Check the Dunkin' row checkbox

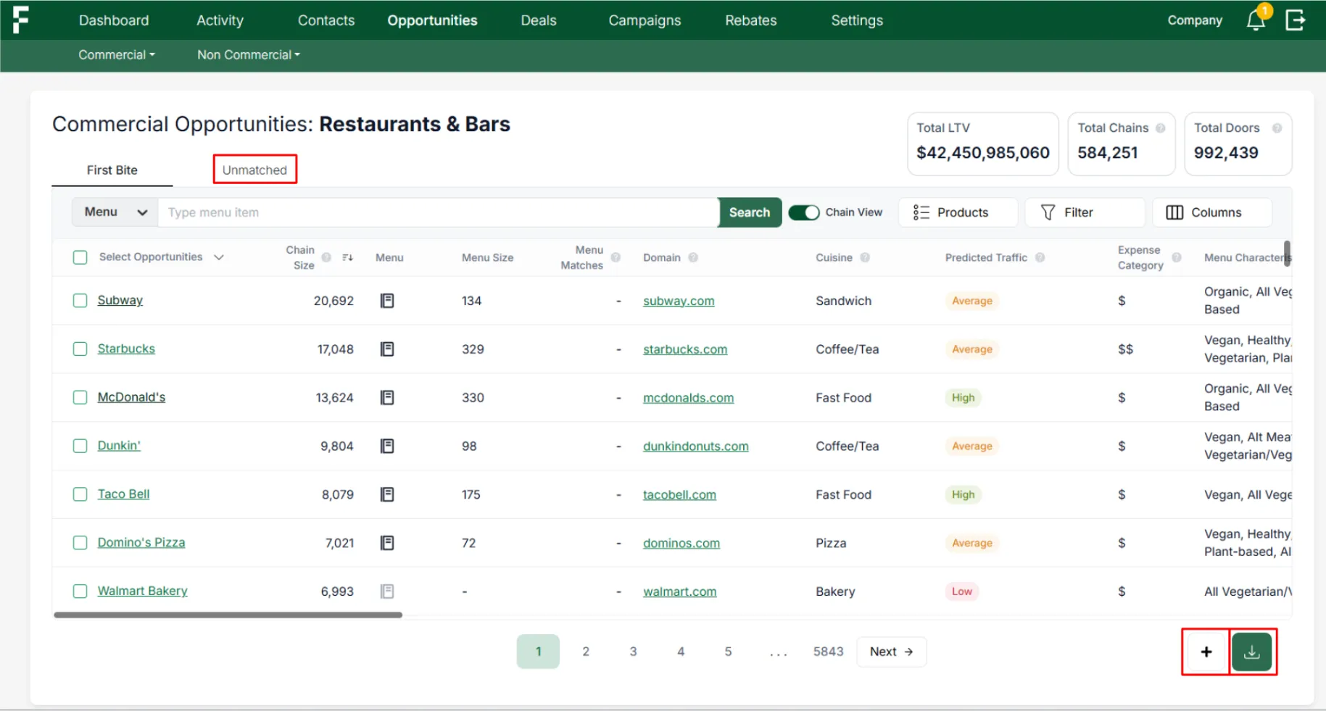[x=80, y=446]
